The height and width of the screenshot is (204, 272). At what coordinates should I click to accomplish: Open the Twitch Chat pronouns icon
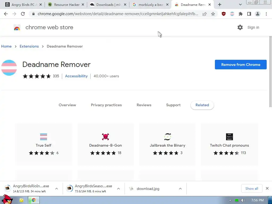pos(229,137)
